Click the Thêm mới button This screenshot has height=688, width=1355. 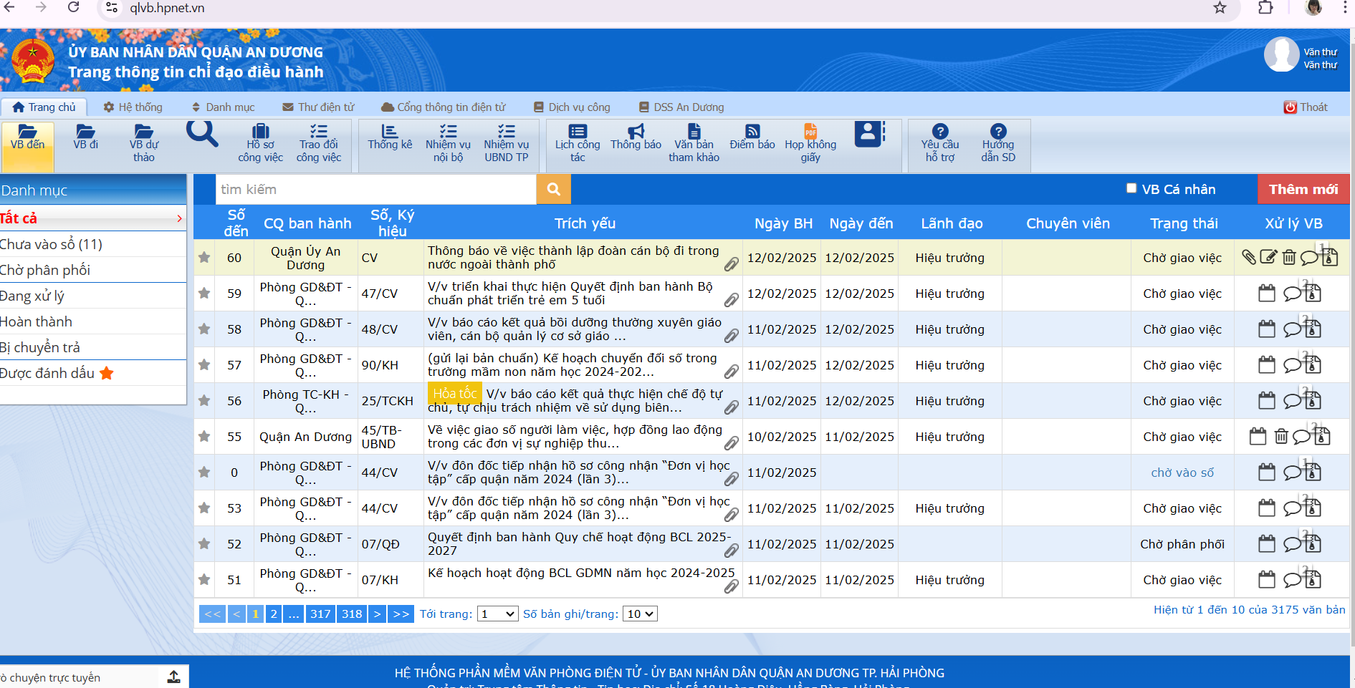[1303, 190]
